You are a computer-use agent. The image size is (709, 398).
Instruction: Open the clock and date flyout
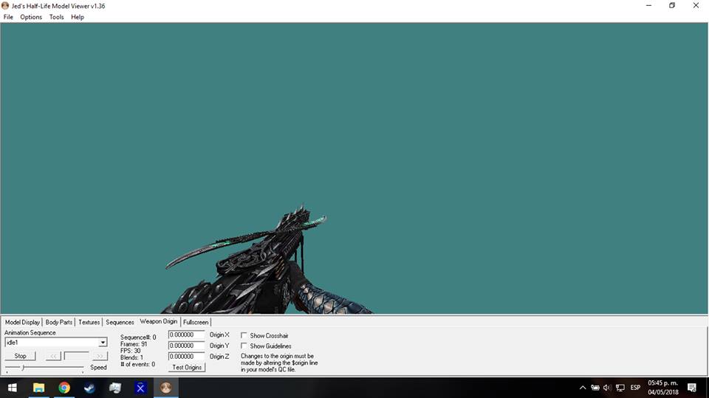click(x=663, y=388)
